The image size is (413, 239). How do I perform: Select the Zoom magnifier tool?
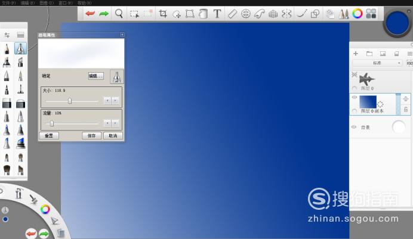(119, 13)
